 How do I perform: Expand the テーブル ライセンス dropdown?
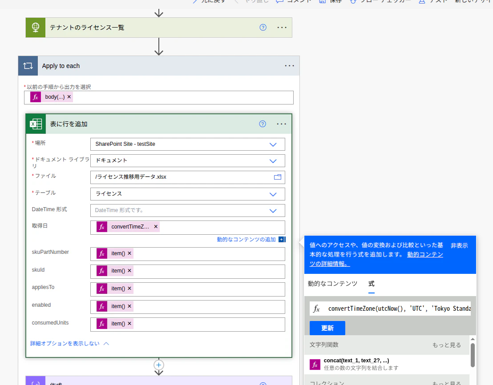click(x=273, y=194)
